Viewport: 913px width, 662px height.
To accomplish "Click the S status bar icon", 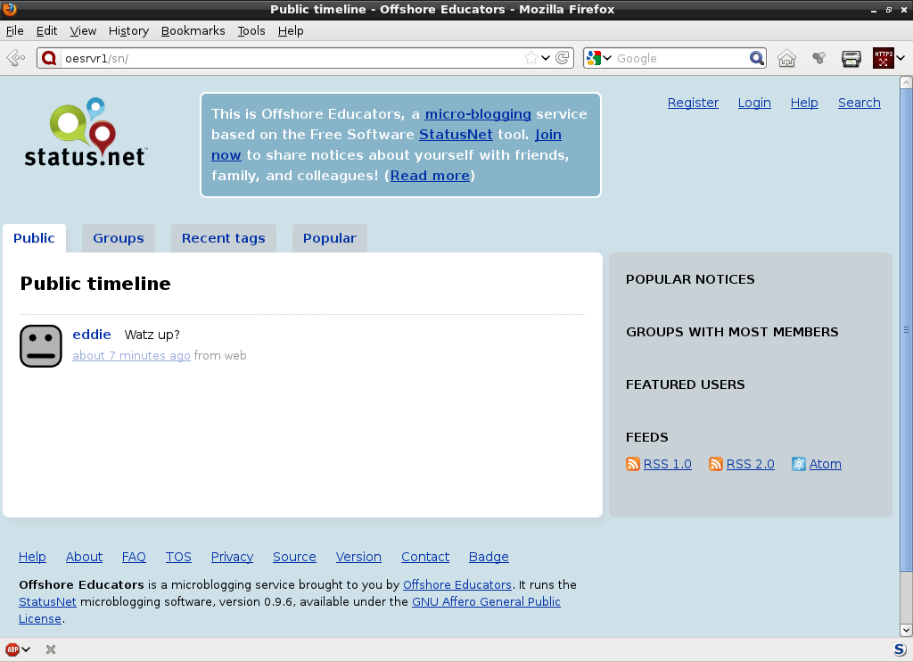I will 900,650.
